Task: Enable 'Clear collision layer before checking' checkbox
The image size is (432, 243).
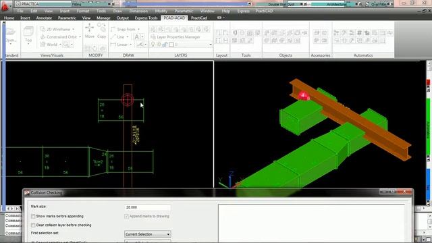Action: coord(33,225)
